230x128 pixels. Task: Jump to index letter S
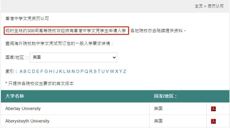(95, 71)
